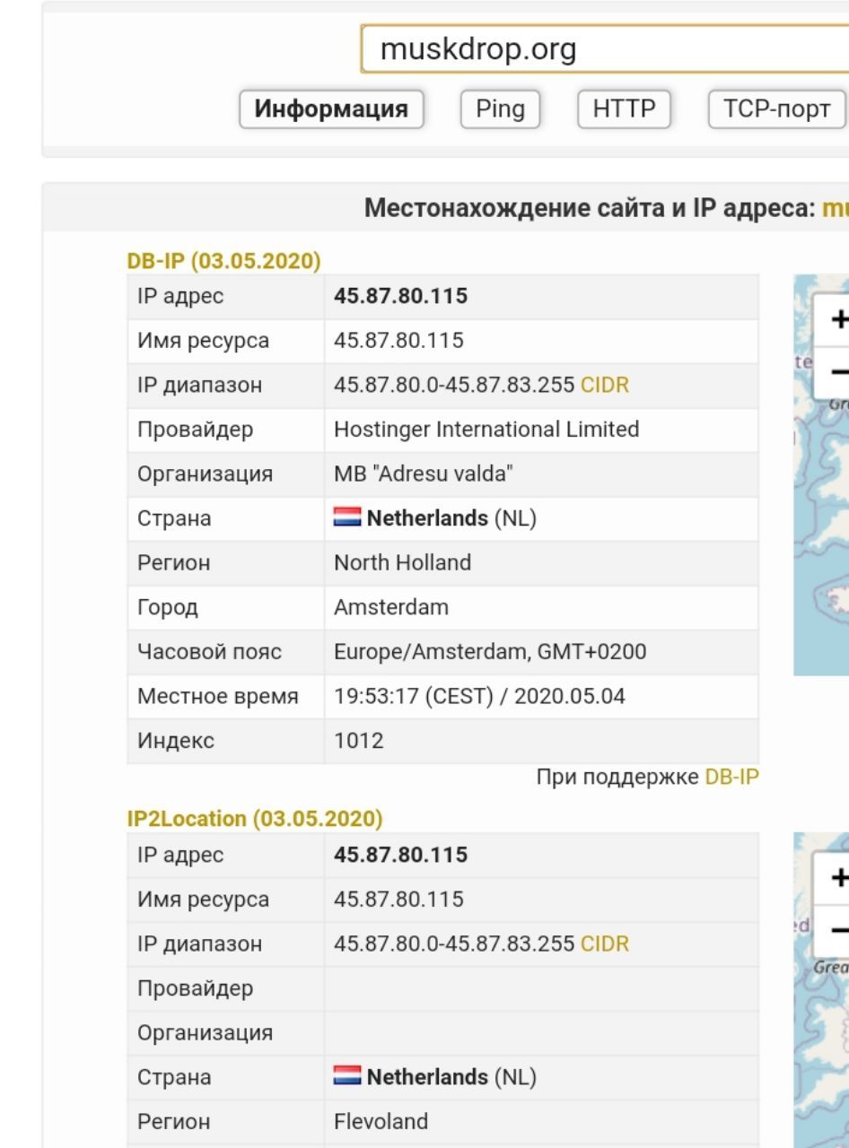Screen dimensions: 849x1148
Task: Select region value 'Flevoland'
Action: tap(381, 1121)
